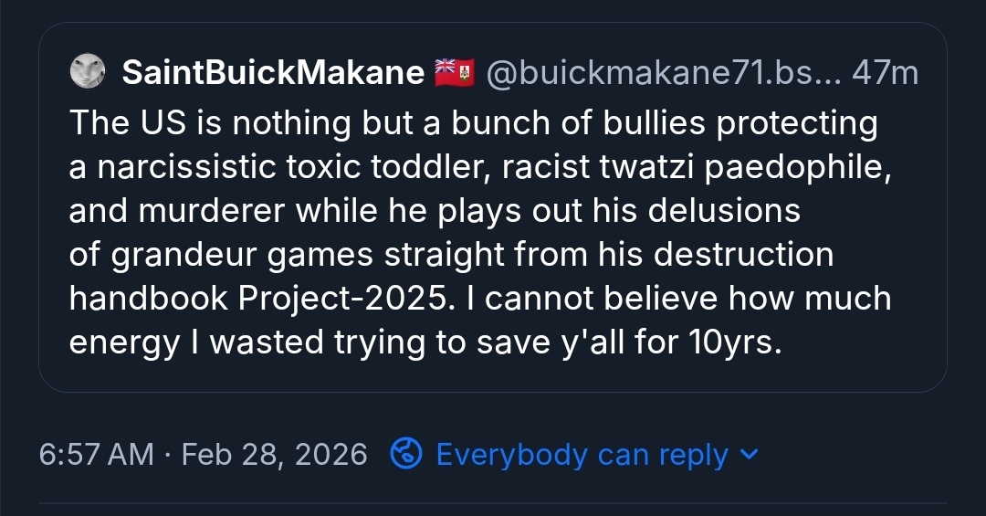This screenshot has width=986, height=516.
Task: Click the Bermuda flag emoji
Action: coord(454,73)
